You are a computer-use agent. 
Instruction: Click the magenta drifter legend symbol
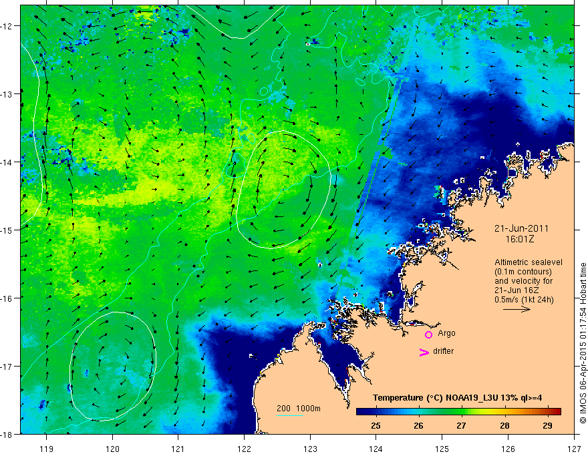click(x=424, y=352)
